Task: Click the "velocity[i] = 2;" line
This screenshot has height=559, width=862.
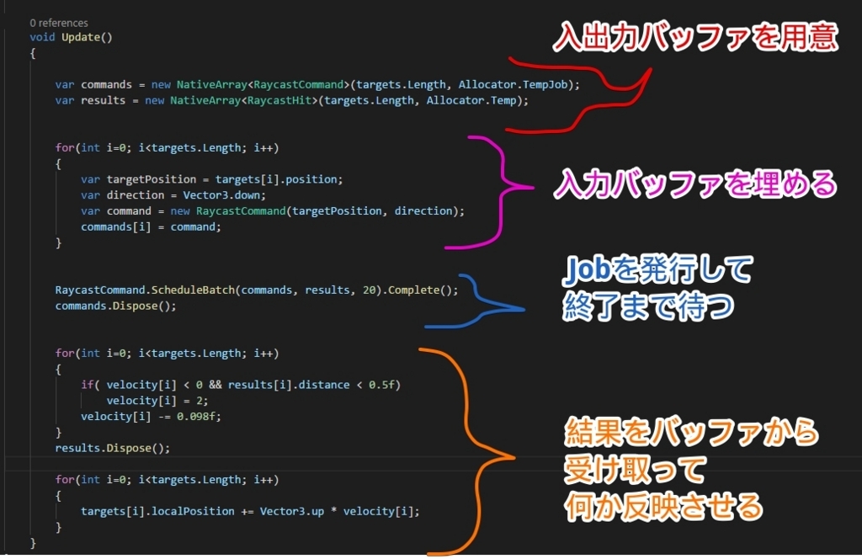Action: coord(157,401)
